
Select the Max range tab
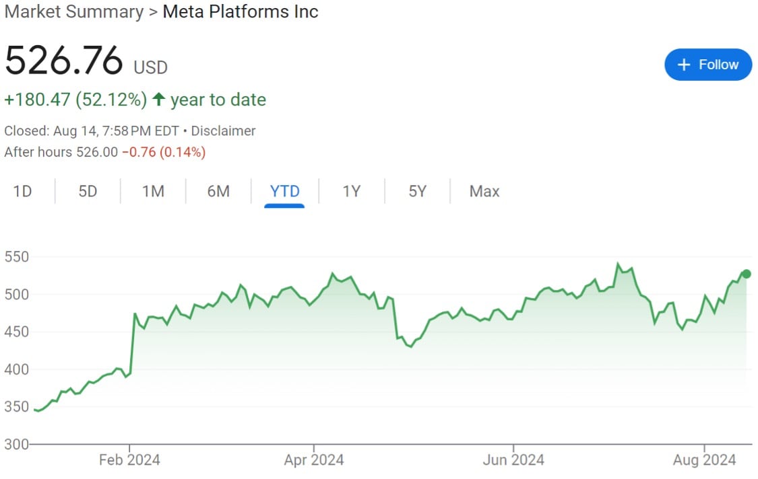(484, 192)
